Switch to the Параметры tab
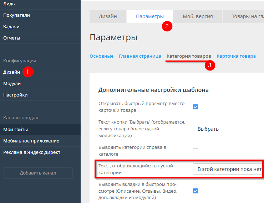The image size is (264, 203). (x=150, y=16)
